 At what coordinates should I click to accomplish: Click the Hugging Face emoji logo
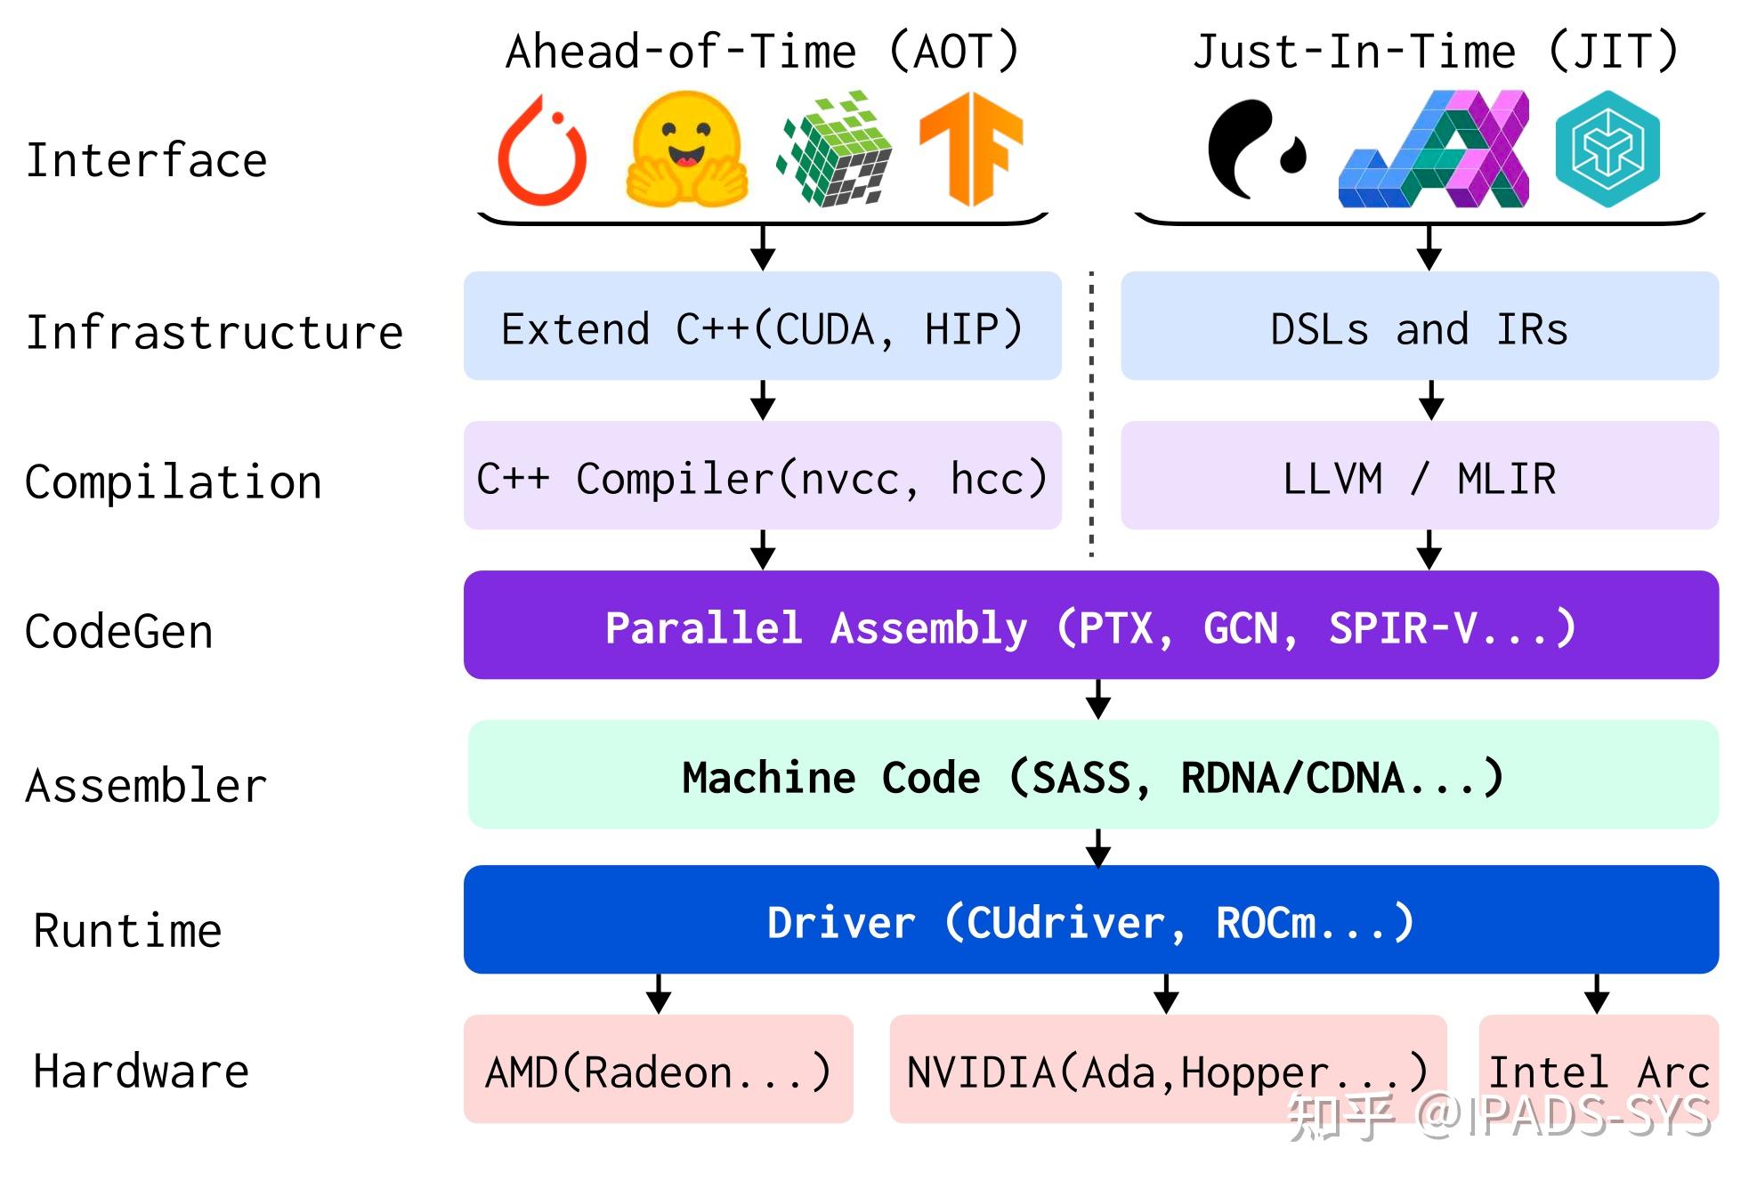(685, 150)
